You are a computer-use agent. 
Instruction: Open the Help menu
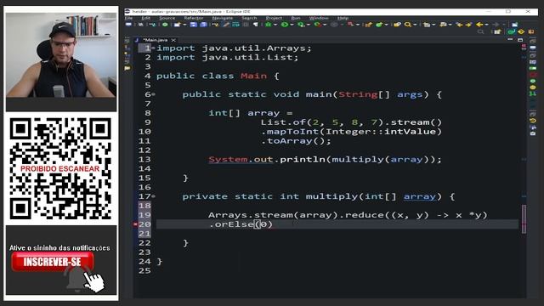[x=343, y=18]
